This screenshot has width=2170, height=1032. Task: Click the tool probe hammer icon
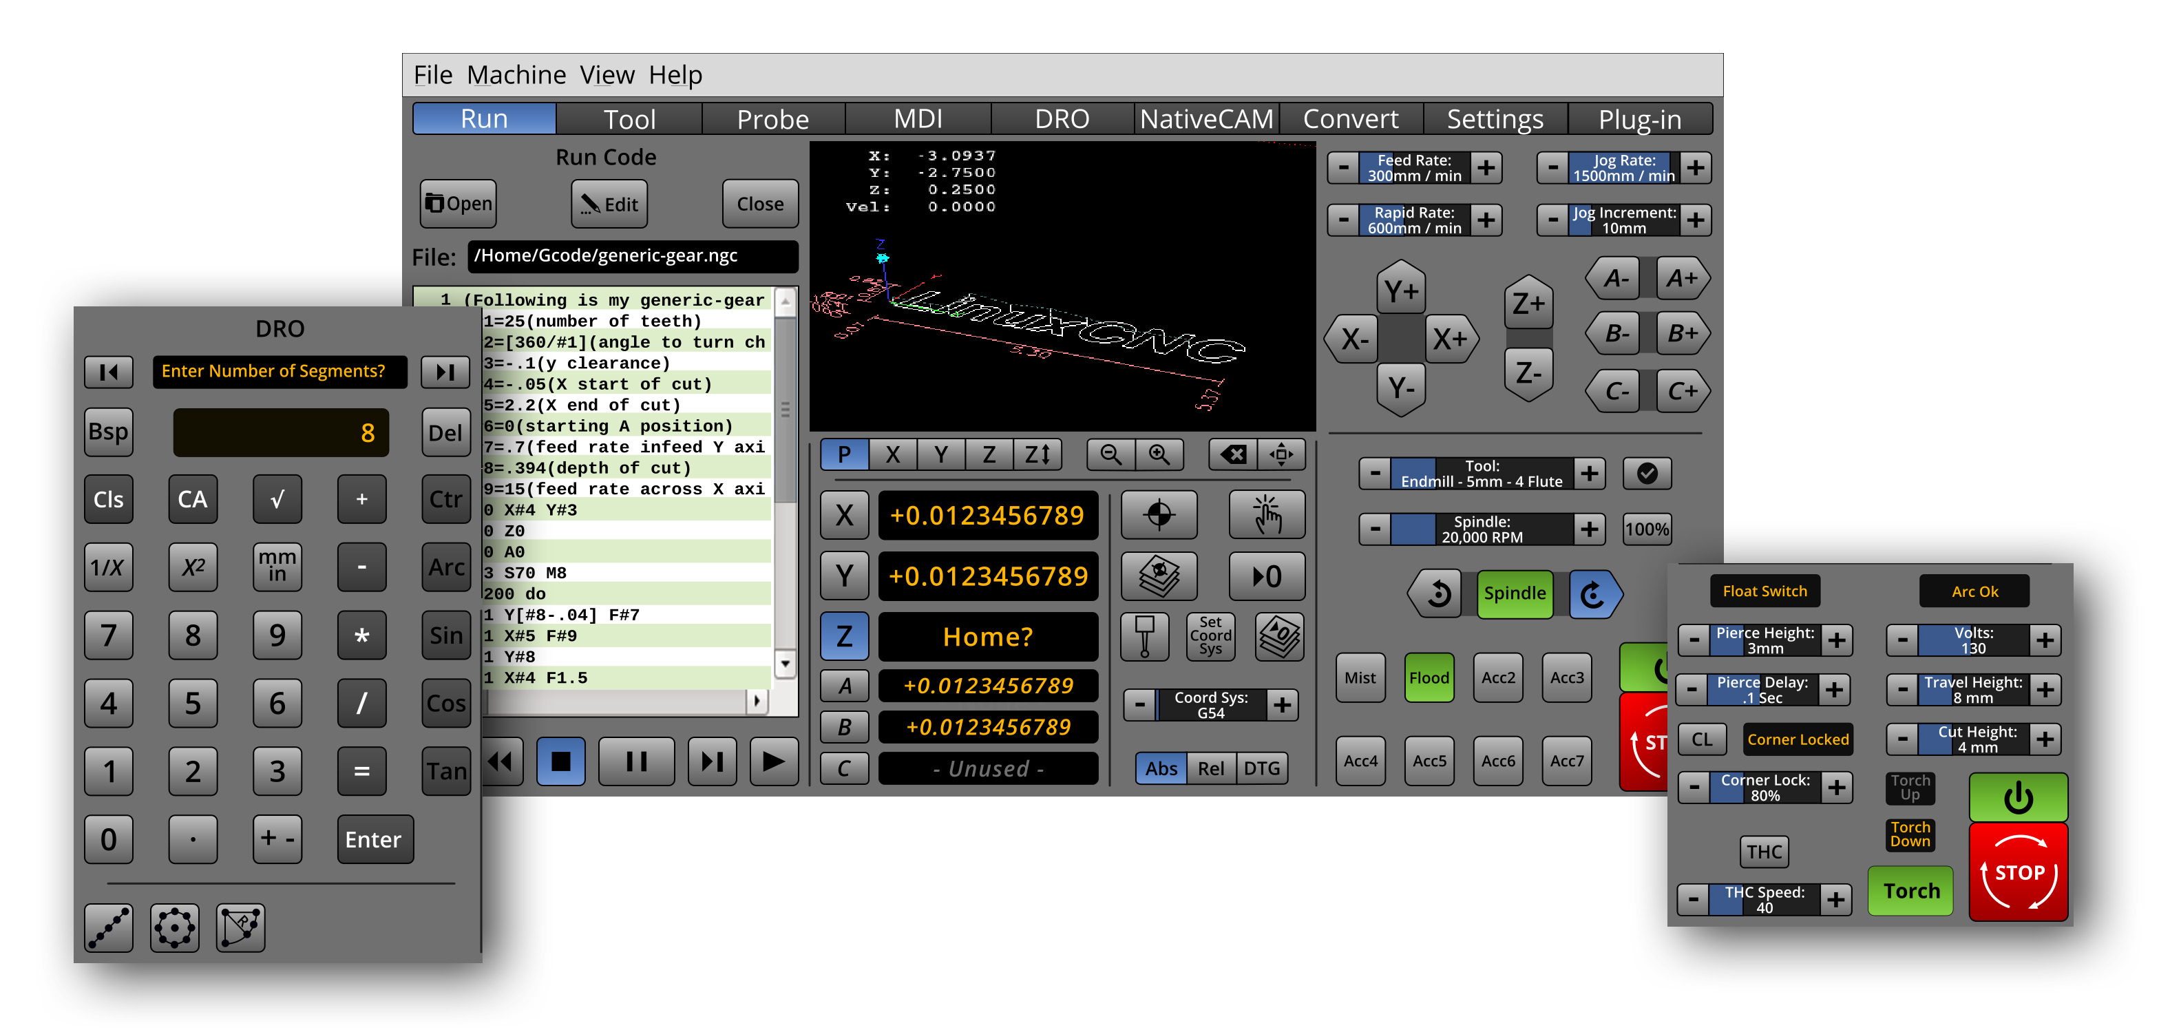point(1145,636)
